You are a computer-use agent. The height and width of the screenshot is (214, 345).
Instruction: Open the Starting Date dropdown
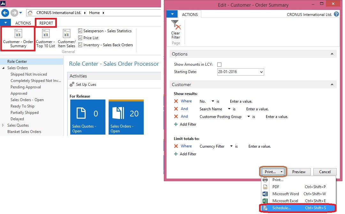(262, 72)
